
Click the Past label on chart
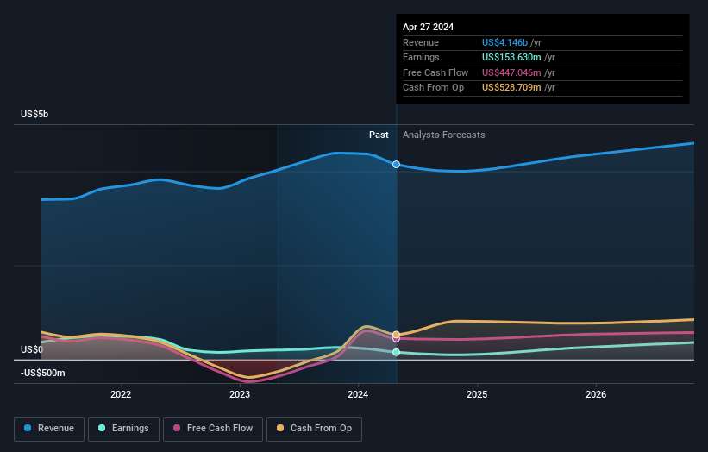[379, 135]
